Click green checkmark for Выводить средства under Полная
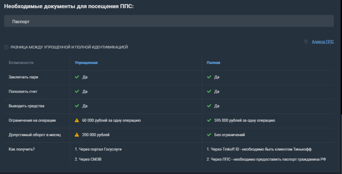342x174 pixels. tap(209, 106)
